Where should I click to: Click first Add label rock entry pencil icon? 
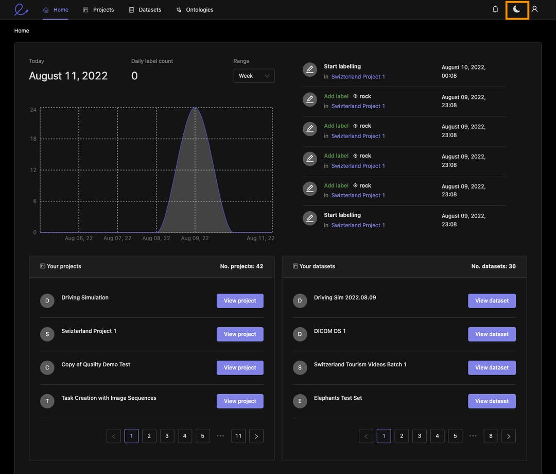[309, 99]
